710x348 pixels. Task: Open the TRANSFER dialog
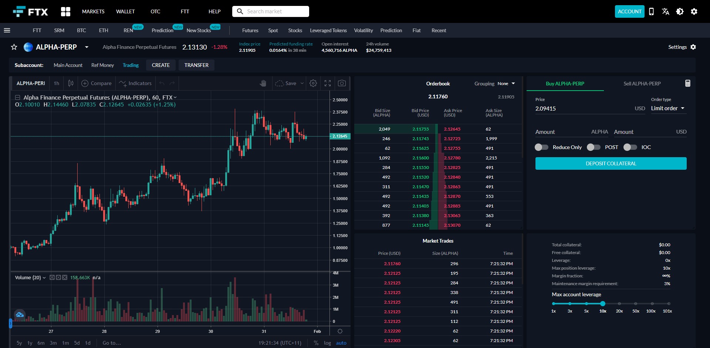[196, 65]
